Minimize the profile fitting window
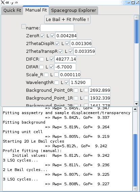 [129, 2]
